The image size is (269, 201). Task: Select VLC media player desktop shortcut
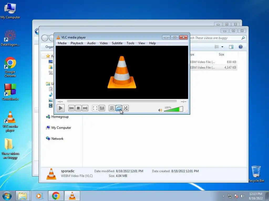(x=10, y=121)
